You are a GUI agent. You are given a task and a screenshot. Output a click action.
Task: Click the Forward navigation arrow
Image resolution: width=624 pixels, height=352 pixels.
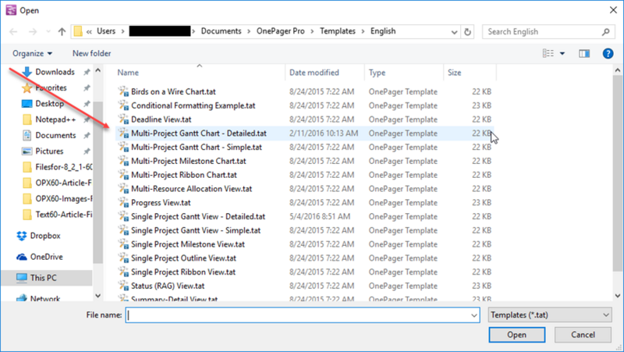pos(33,31)
